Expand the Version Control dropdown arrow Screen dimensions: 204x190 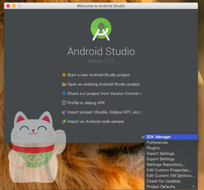click(x=141, y=94)
